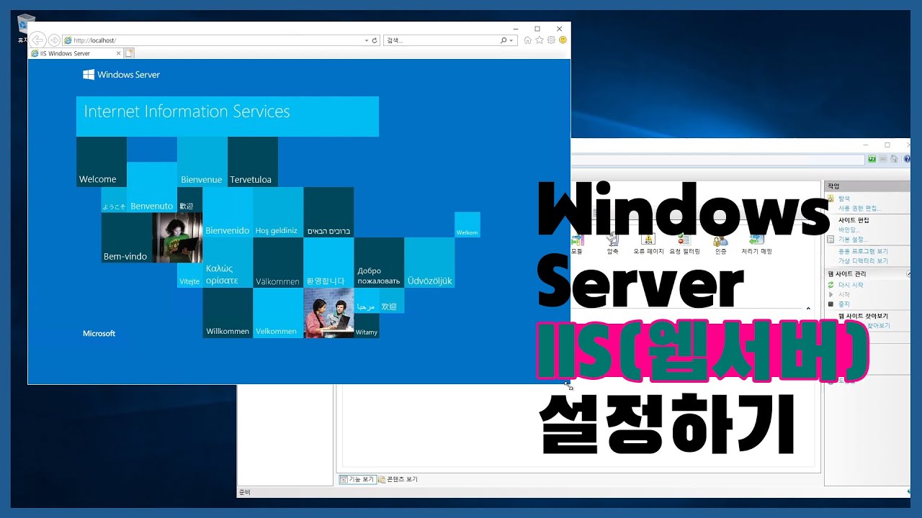Collapse the IIS Manager feature group chevron

click(808, 309)
